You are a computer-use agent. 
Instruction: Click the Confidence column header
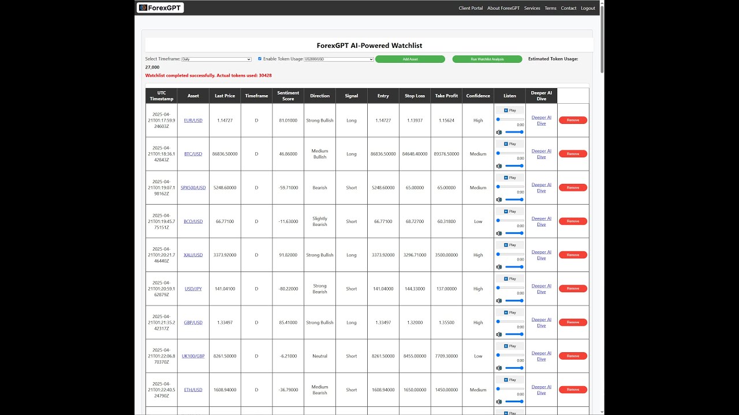[x=478, y=96]
